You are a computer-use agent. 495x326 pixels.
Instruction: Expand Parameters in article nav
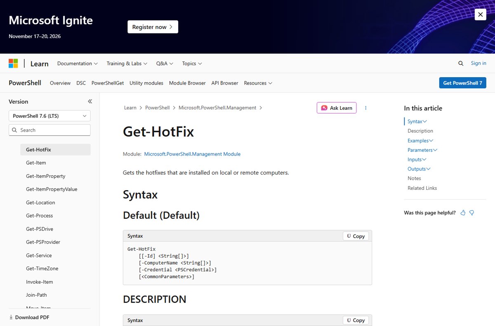(x=422, y=150)
